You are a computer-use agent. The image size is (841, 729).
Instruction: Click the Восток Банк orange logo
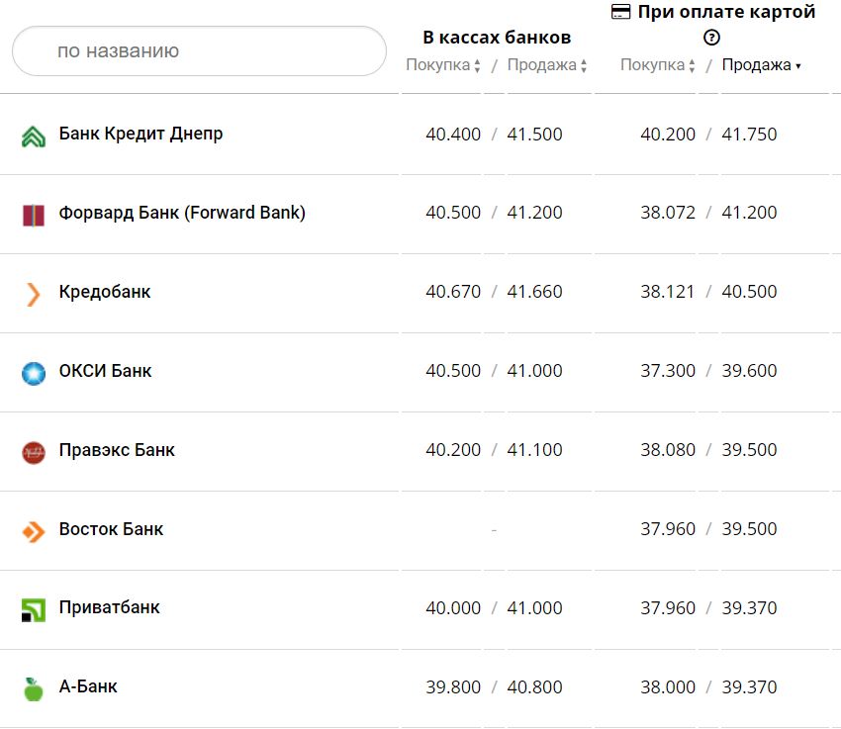[34, 531]
